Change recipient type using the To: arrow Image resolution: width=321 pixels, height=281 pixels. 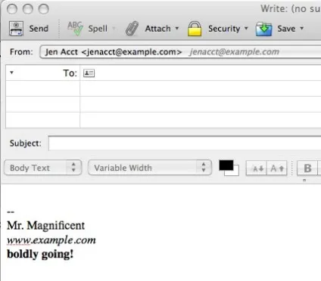tap(11, 73)
